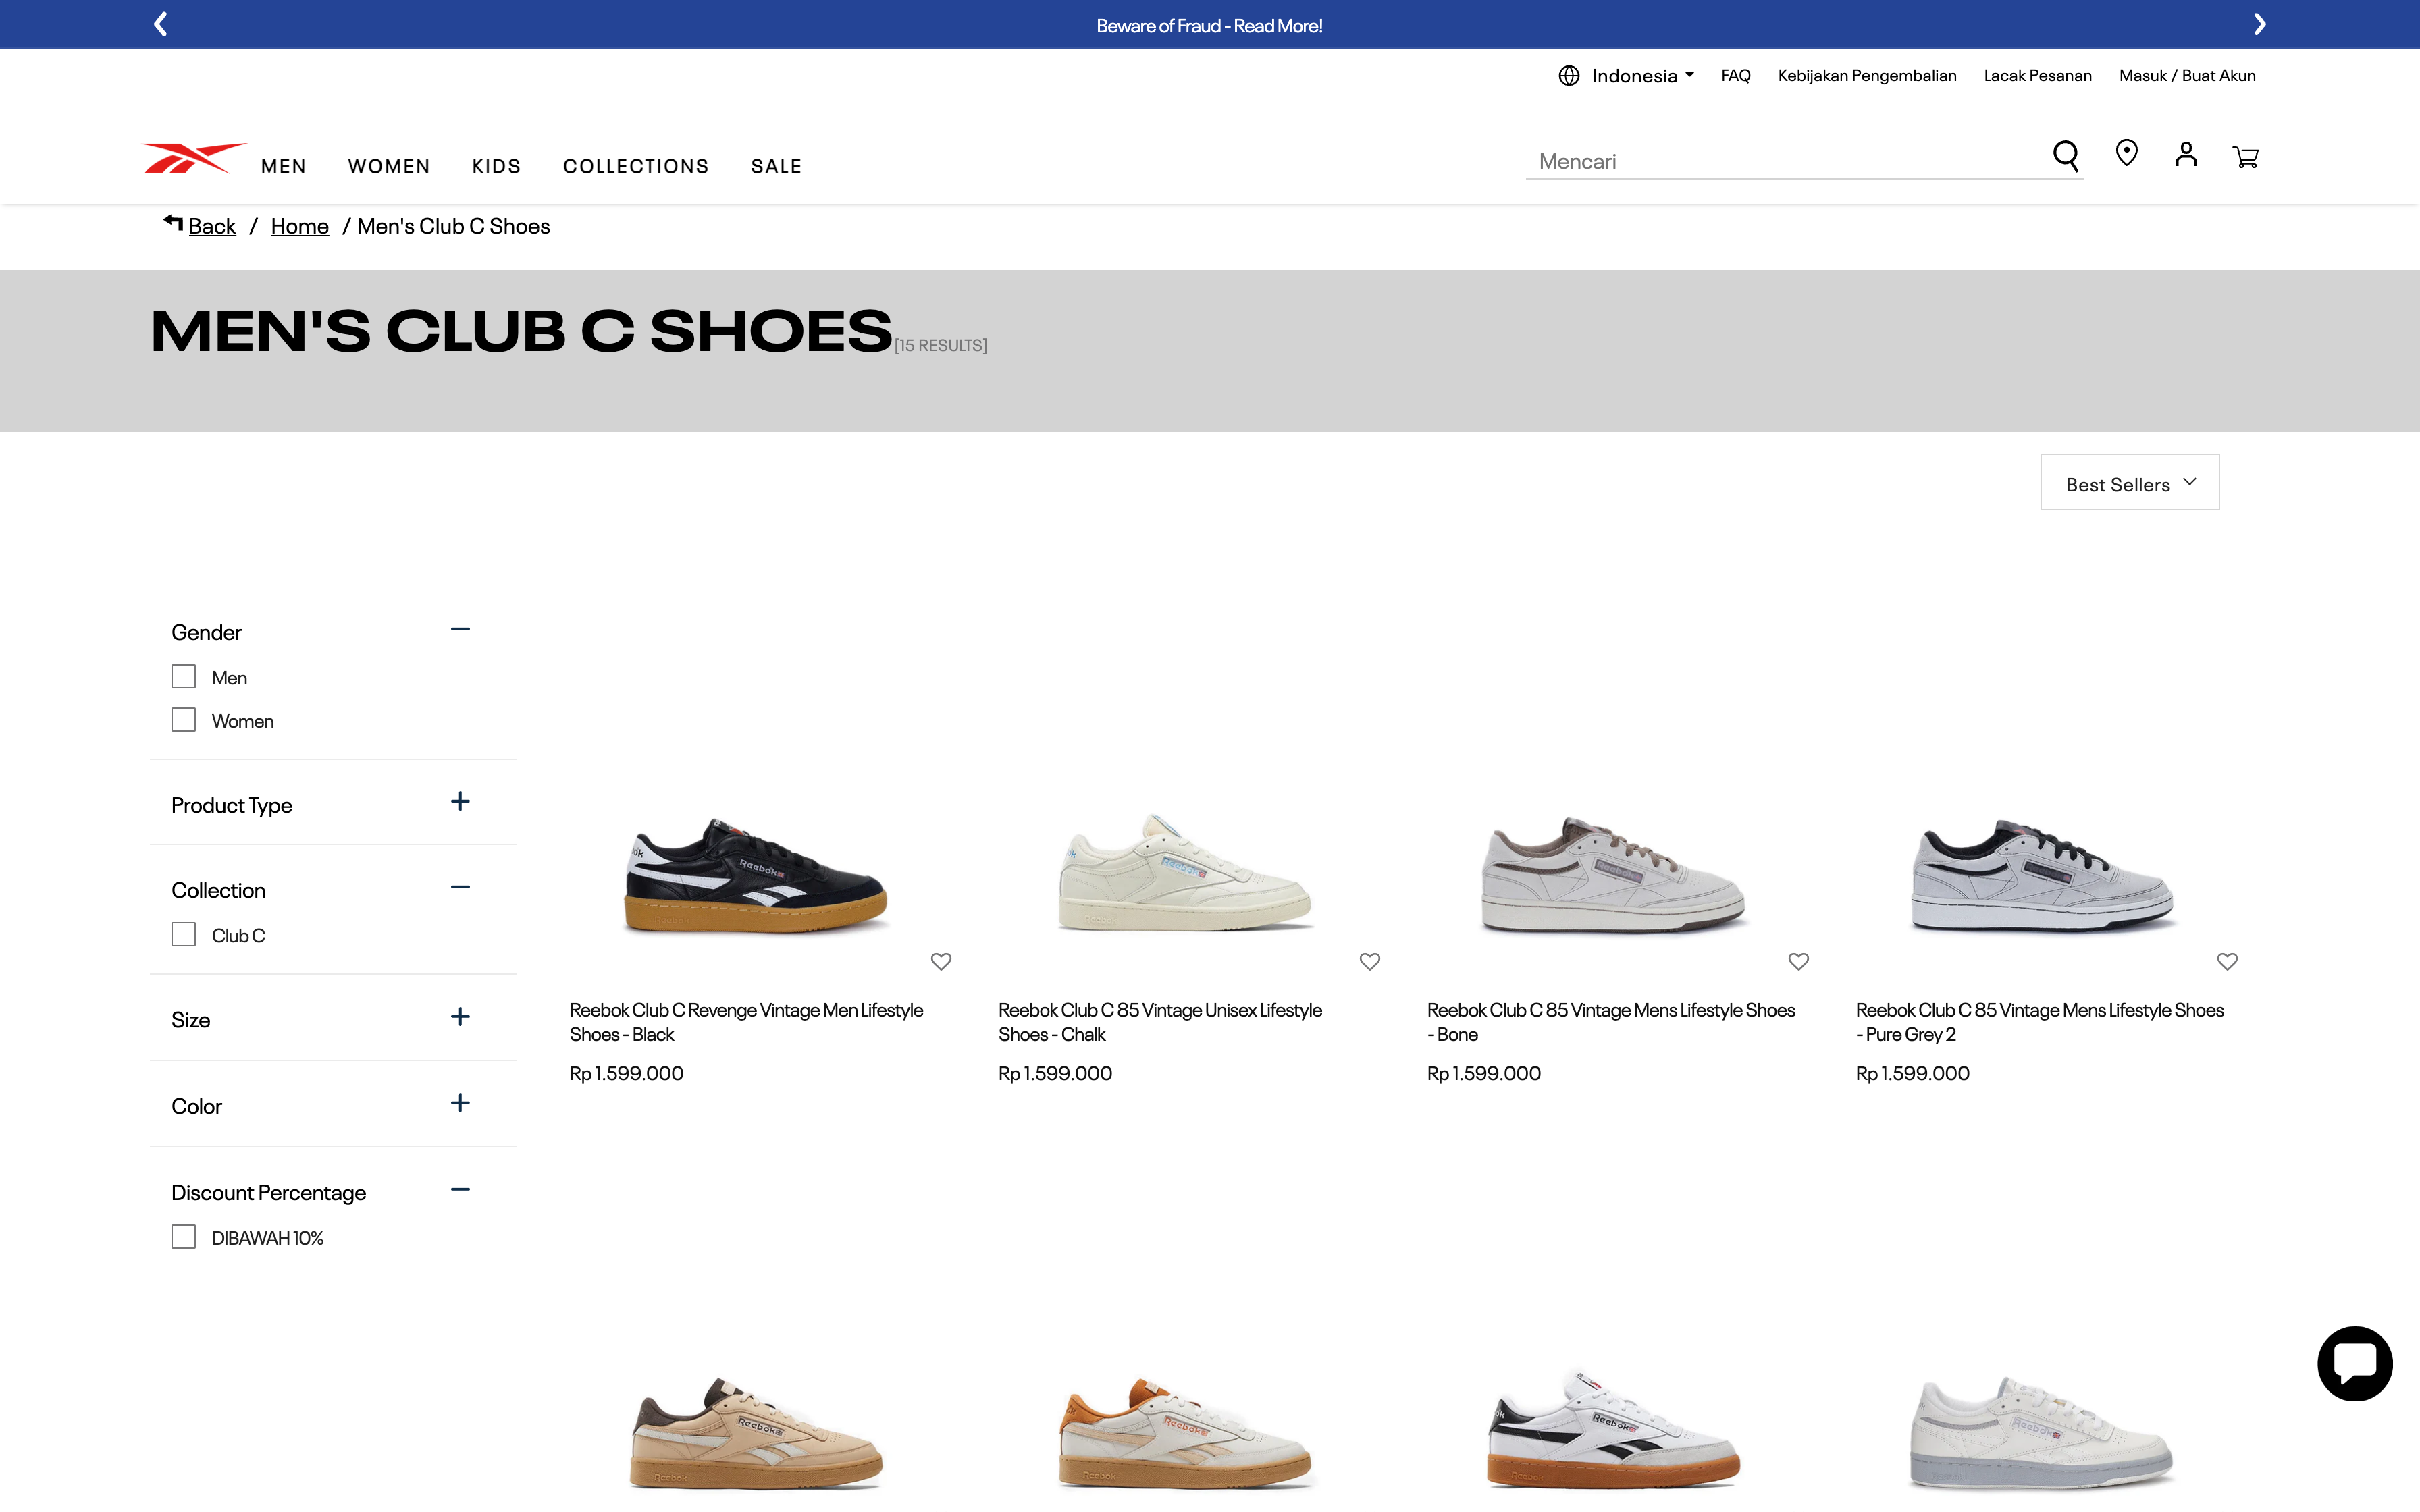Enable the Club C collection filter
This screenshot has height=1512, width=2420.
[x=183, y=934]
